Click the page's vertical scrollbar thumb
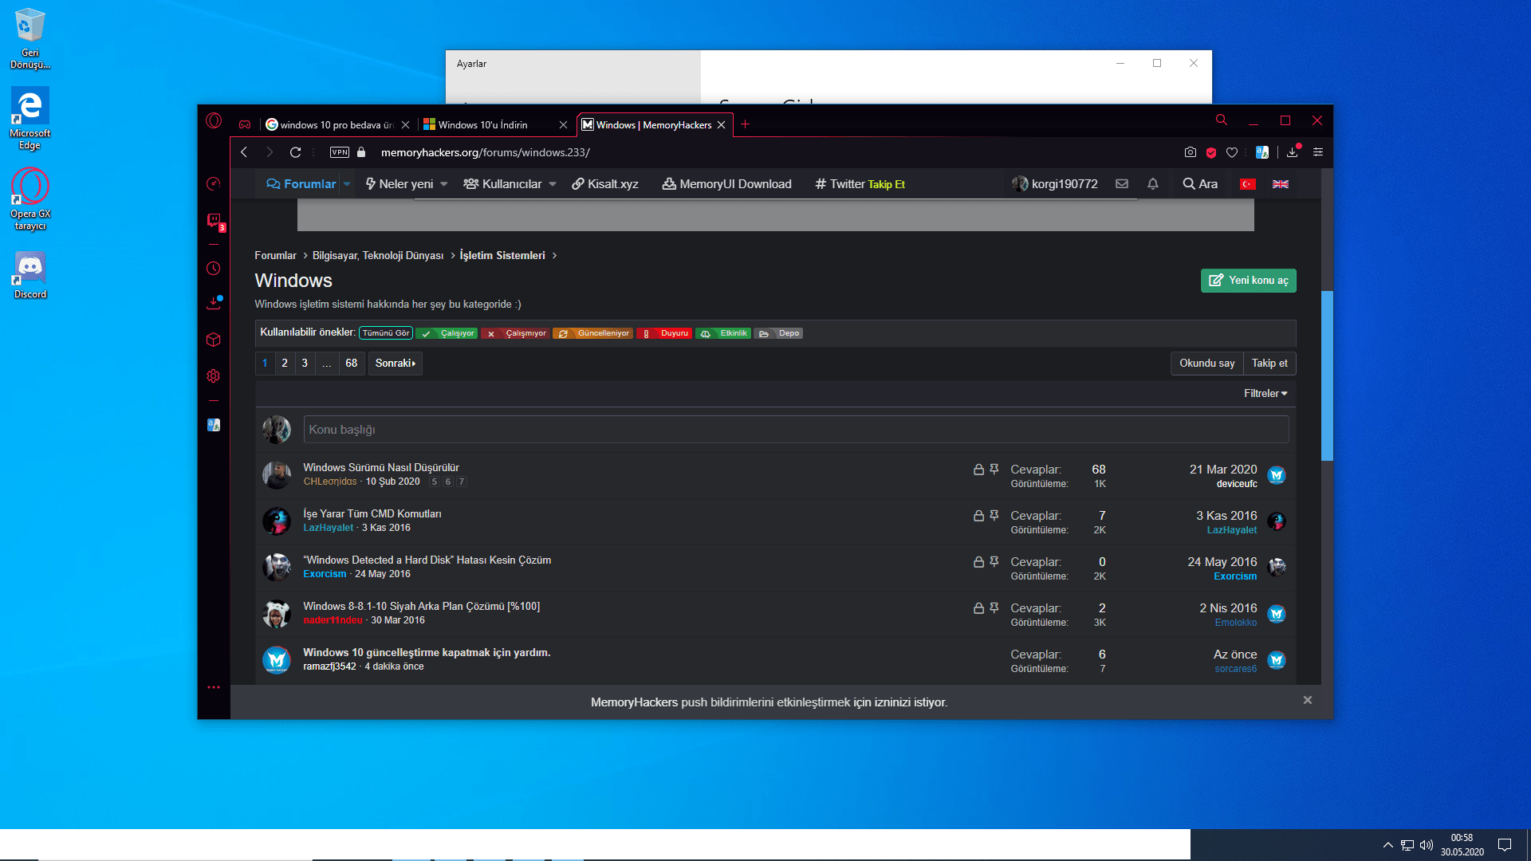Screen dimensions: 1531x861 (1327, 375)
